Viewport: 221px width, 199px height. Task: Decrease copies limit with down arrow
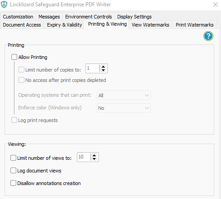pyautogui.click(x=103, y=70)
